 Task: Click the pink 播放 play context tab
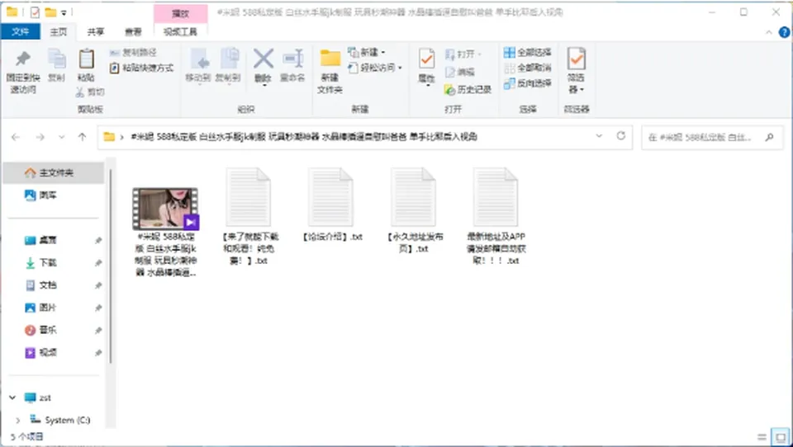pyautogui.click(x=181, y=14)
